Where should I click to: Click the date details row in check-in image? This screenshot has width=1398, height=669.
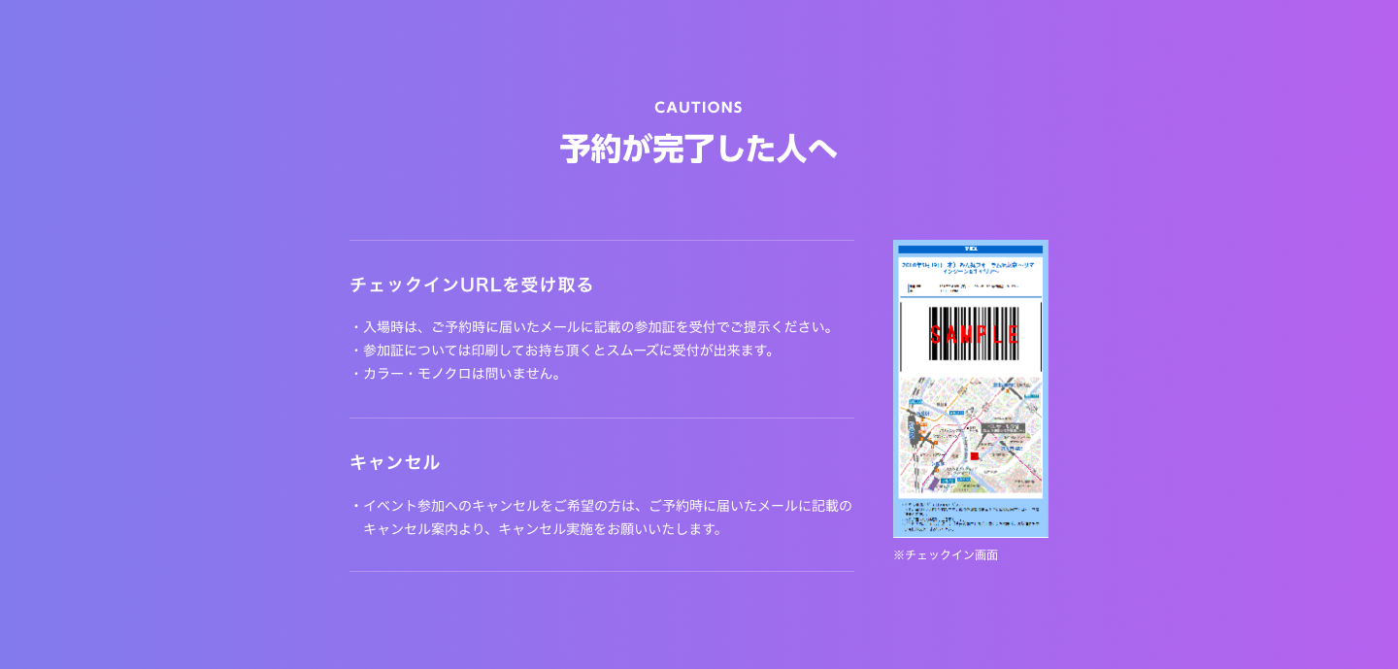pos(970,287)
